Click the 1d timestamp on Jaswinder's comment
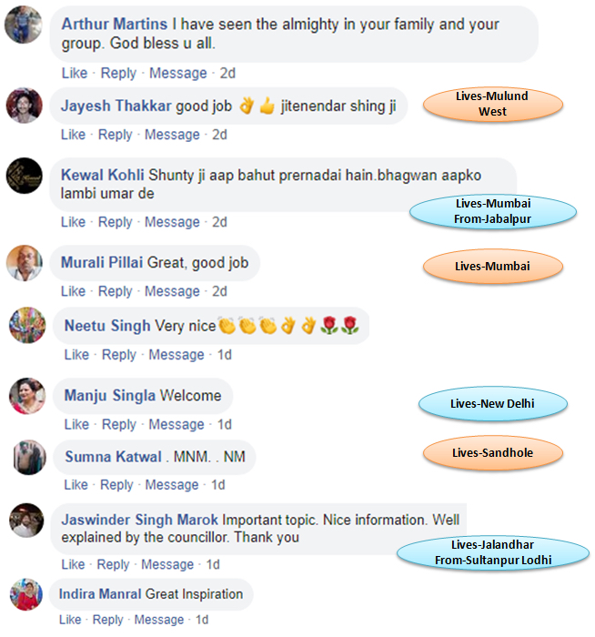The width and height of the screenshot is (595, 637). [x=213, y=564]
